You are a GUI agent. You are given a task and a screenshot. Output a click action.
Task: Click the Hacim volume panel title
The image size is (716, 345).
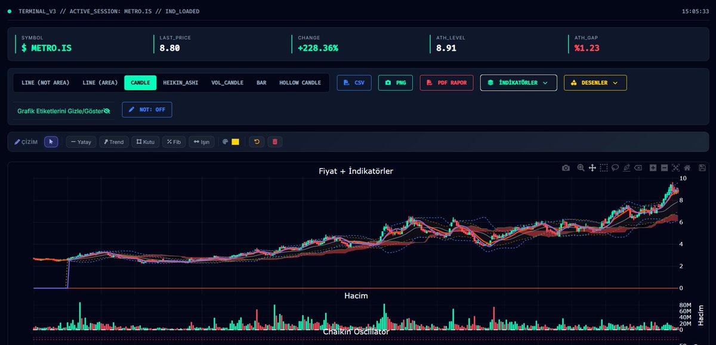coord(356,296)
